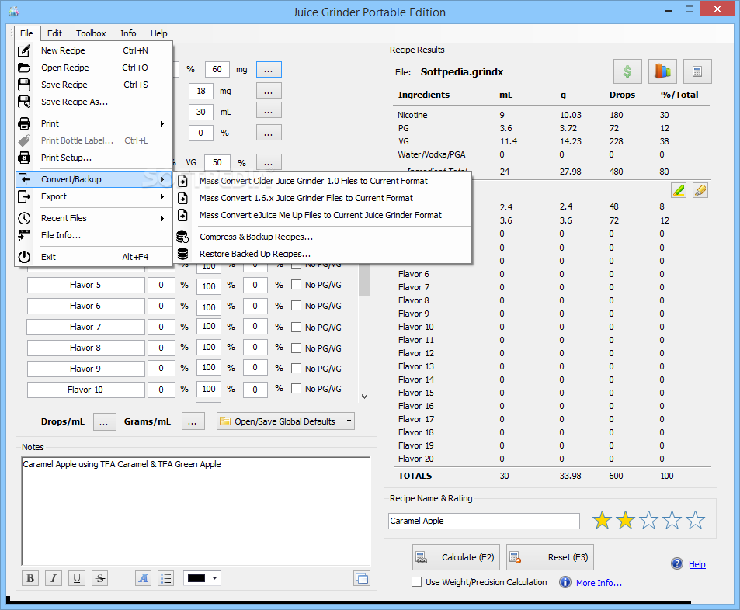
Task: Open the bar chart icon in Recipe Results
Action: coord(662,71)
